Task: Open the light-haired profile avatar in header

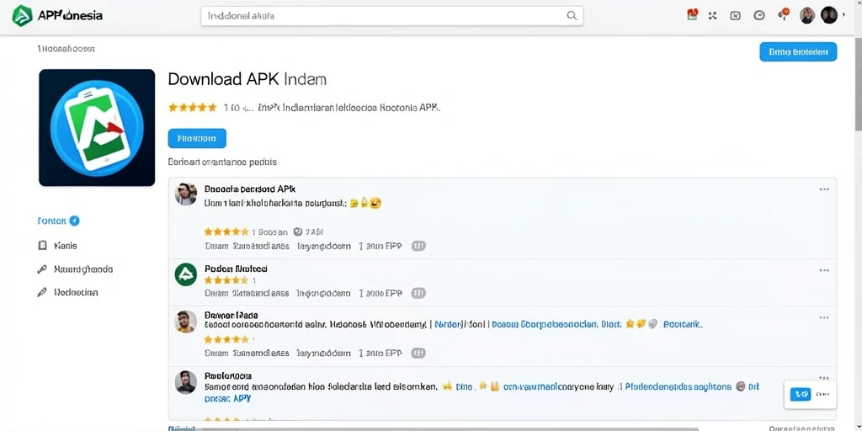Action: point(807,15)
